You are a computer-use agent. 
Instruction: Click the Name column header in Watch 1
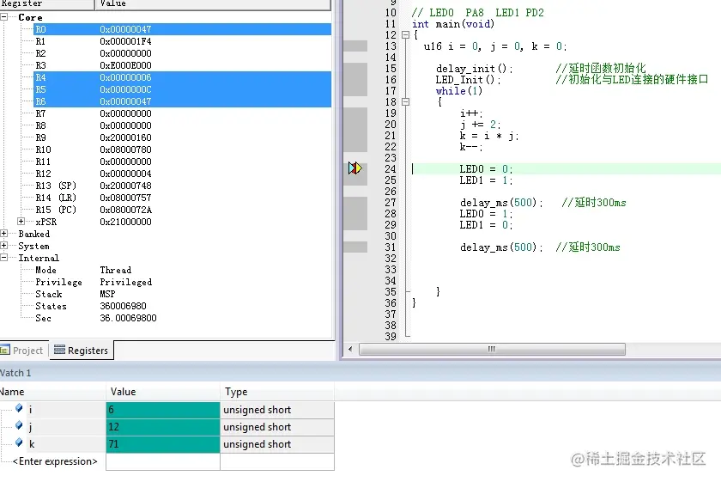(x=52, y=391)
